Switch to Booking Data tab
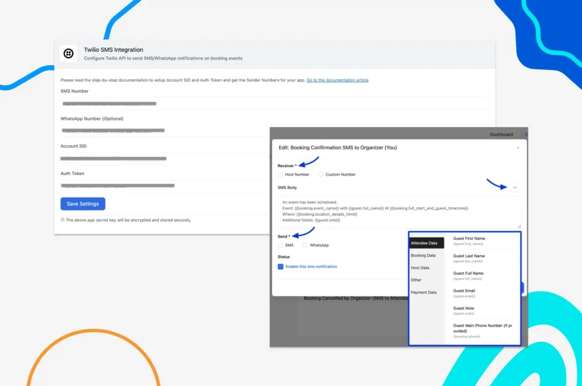This screenshot has width=582, height=386. coord(423,255)
